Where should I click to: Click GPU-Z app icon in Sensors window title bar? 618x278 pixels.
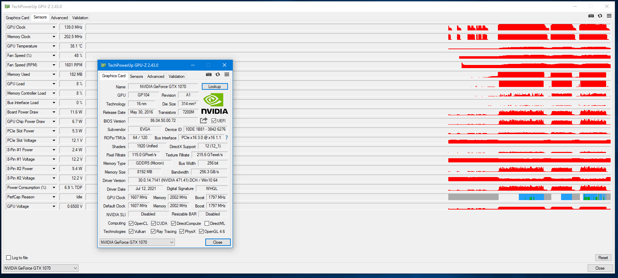tap(7, 6)
